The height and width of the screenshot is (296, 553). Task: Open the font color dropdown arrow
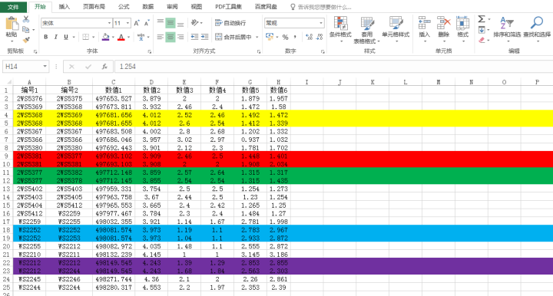click(129, 37)
